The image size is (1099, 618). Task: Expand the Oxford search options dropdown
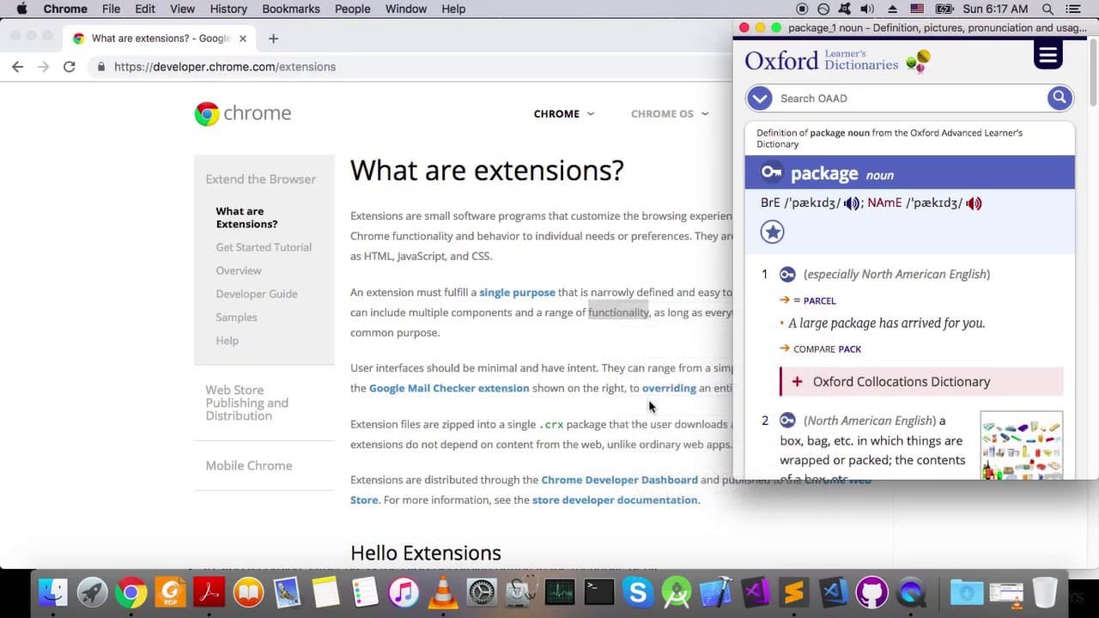point(759,98)
